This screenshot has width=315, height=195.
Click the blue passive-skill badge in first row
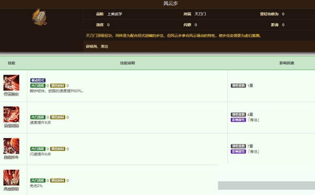(38, 80)
